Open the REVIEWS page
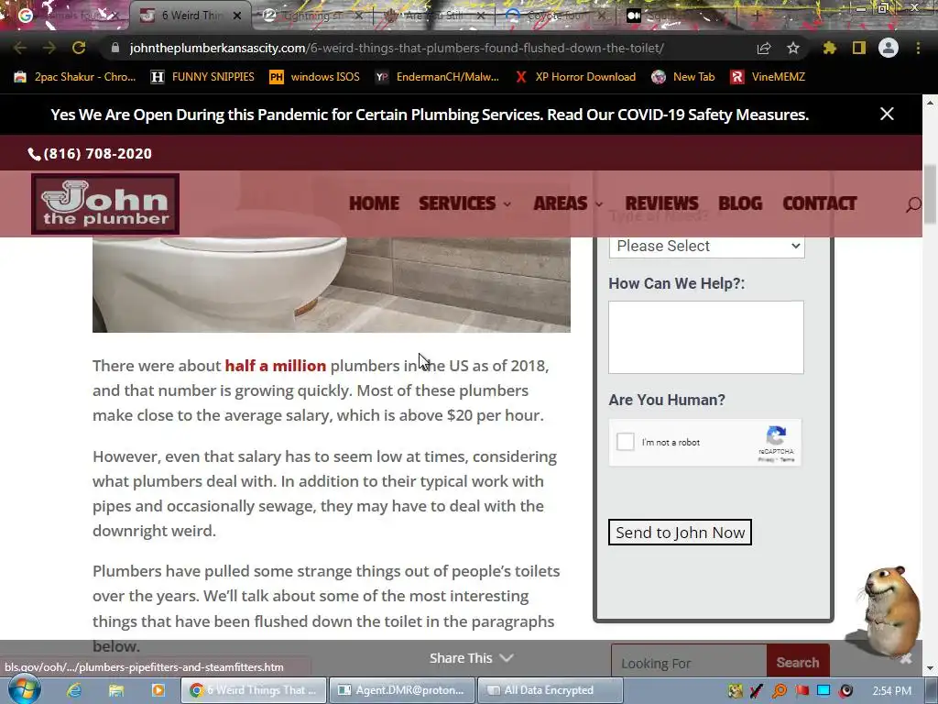 (661, 203)
